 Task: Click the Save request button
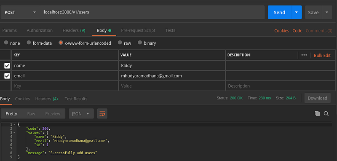(x=313, y=12)
